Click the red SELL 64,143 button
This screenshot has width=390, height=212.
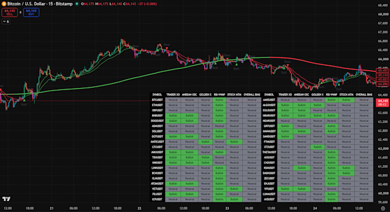click(x=10, y=13)
